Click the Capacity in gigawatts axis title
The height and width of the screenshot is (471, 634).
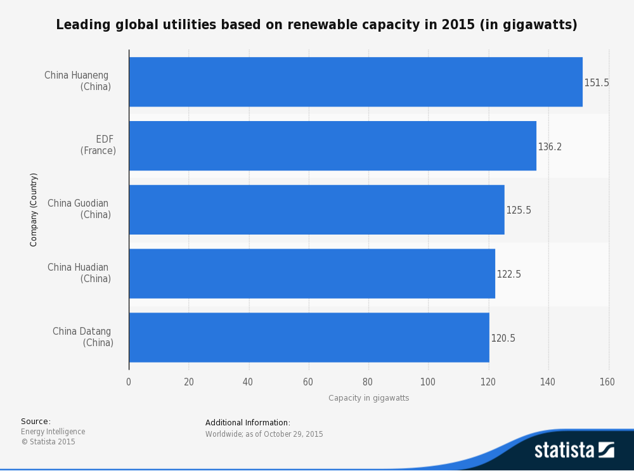(369, 398)
